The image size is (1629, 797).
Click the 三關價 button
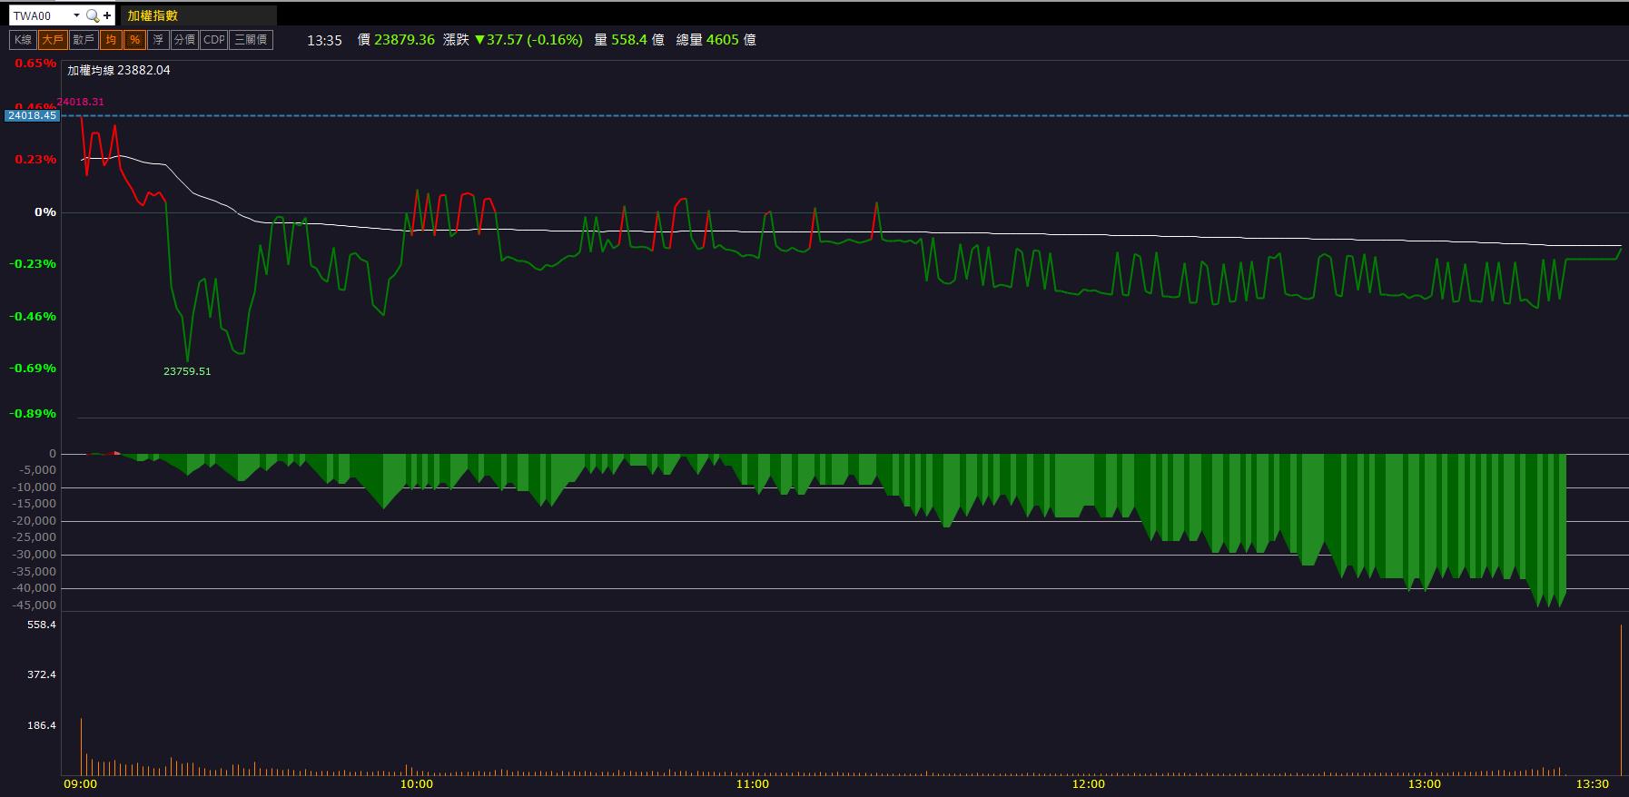pyautogui.click(x=251, y=40)
